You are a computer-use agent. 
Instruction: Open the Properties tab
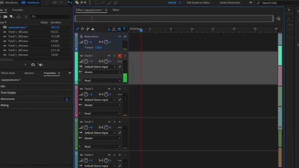pos(50,73)
